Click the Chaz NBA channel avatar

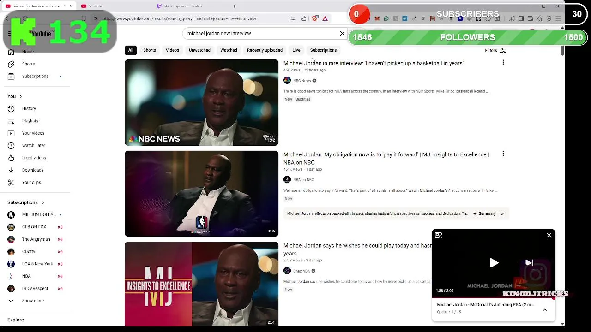[287, 271]
